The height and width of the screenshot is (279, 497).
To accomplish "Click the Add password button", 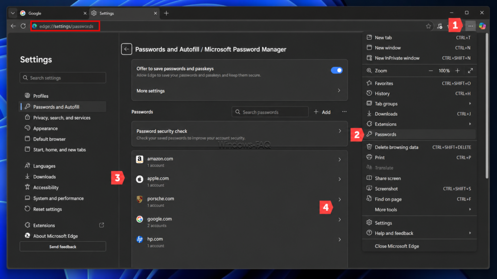I will click(322, 112).
